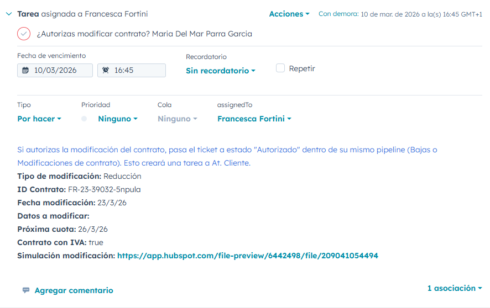Image resolution: width=490 pixels, height=308 pixels.
Task: Click Agregar comentario to add a comment
Action: click(x=74, y=290)
